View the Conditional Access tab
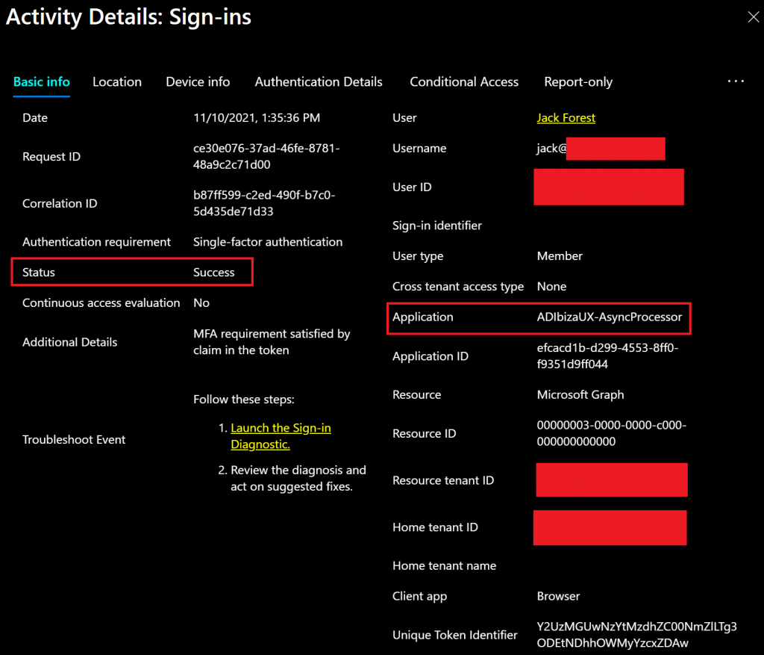Viewport: 764px width, 655px height. click(464, 82)
